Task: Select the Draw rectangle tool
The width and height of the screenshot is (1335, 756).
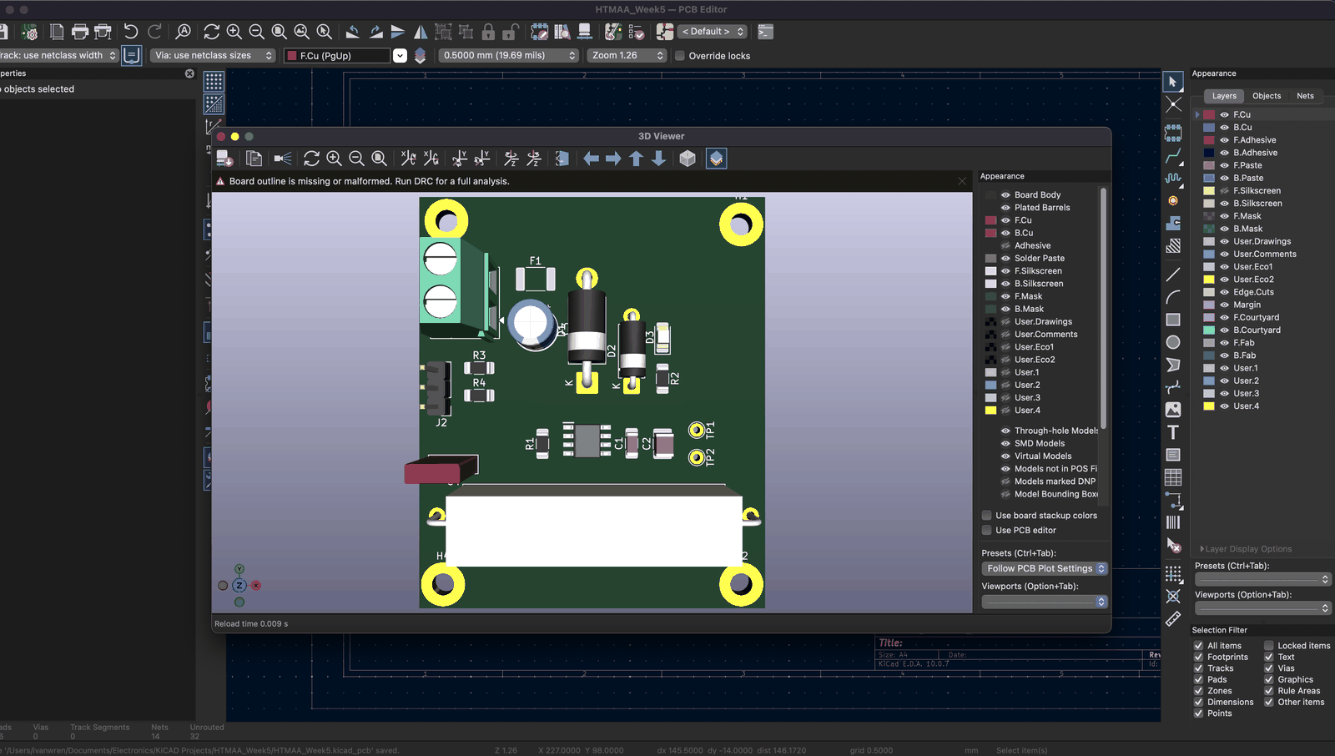Action: 1173,320
